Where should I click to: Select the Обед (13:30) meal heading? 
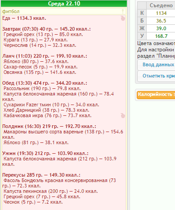point(45,83)
